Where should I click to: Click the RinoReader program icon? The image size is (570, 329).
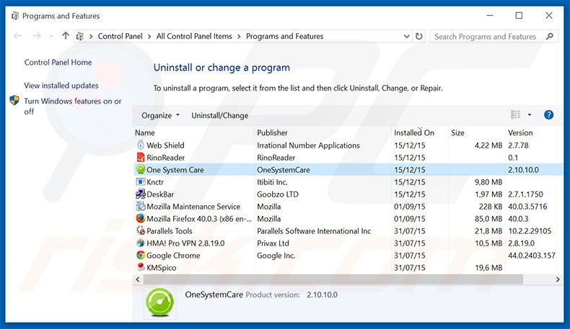pyautogui.click(x=141, y=158)
